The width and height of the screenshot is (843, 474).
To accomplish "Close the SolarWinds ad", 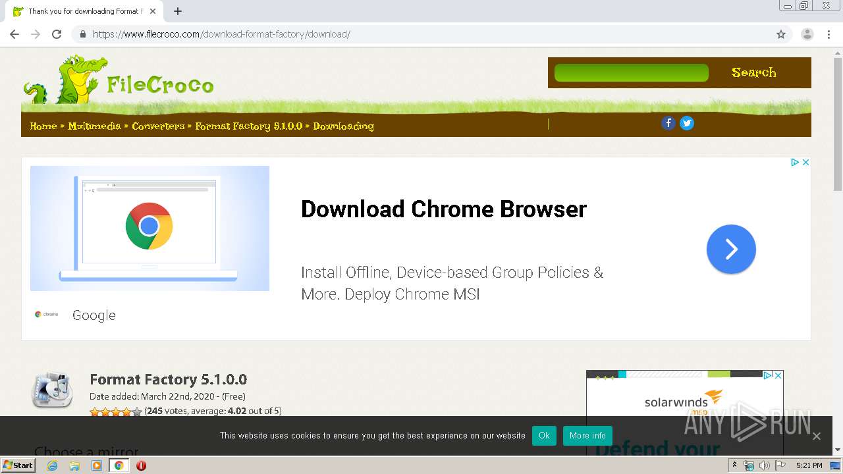I will click(778, 375).
